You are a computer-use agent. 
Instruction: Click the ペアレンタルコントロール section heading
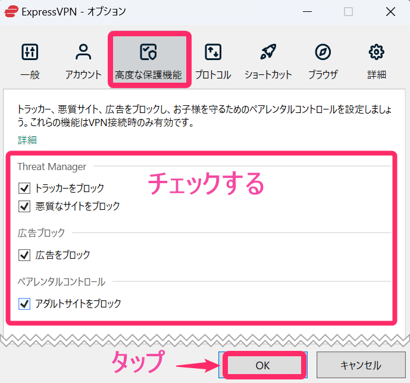click(61, 282)
